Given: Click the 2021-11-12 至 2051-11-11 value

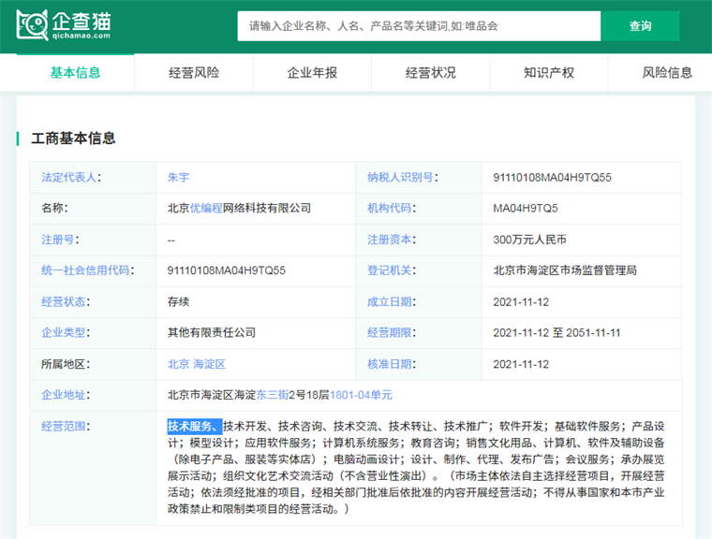Looking at the screenshot, I should (x=556, y=332).
